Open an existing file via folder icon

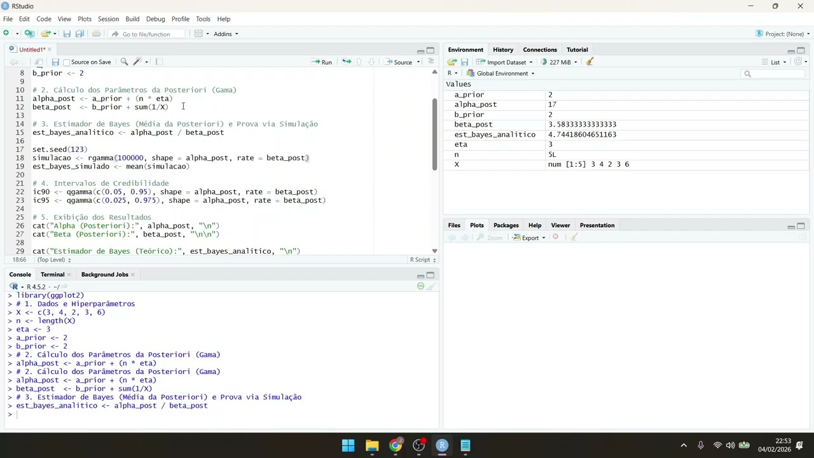coord(46,34)
